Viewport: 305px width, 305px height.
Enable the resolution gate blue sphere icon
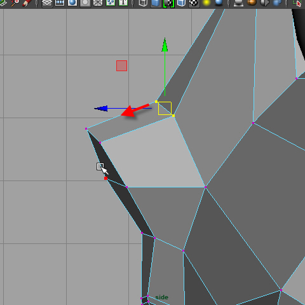pyautogui.click(x=72, y=3)
